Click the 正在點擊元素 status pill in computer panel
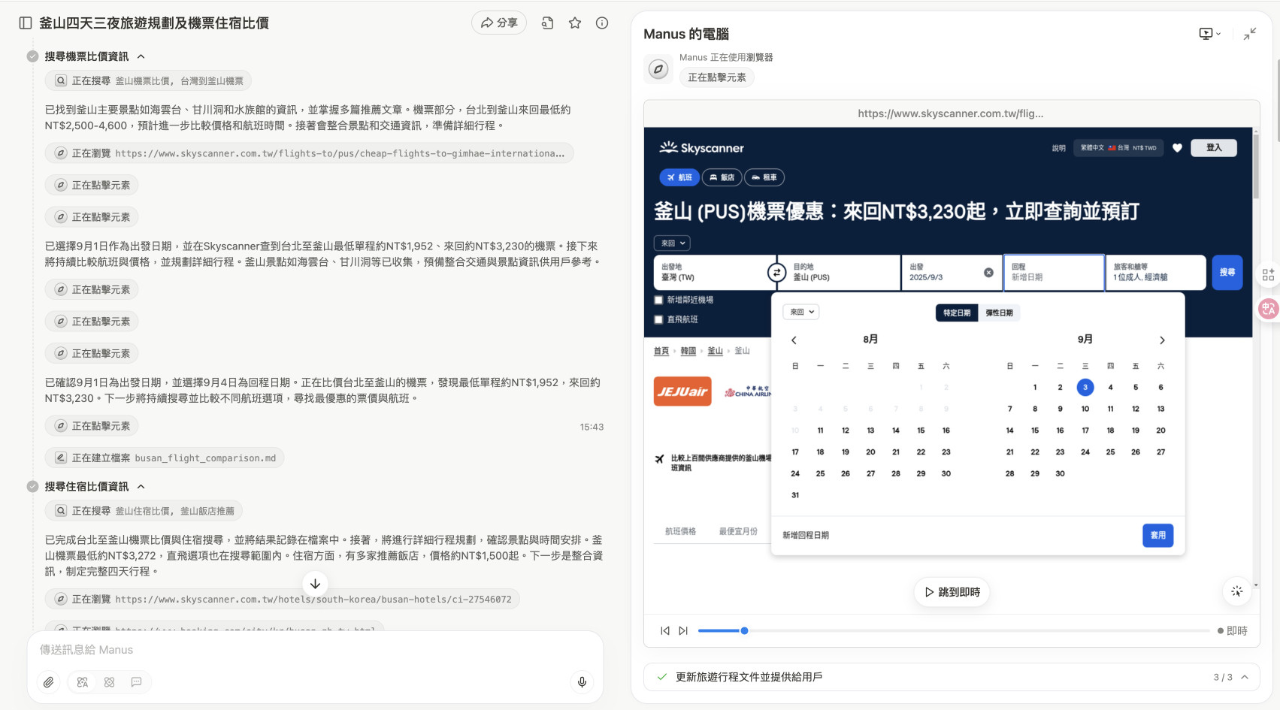The image size is (1280, 710). click(x=717, y=77)
